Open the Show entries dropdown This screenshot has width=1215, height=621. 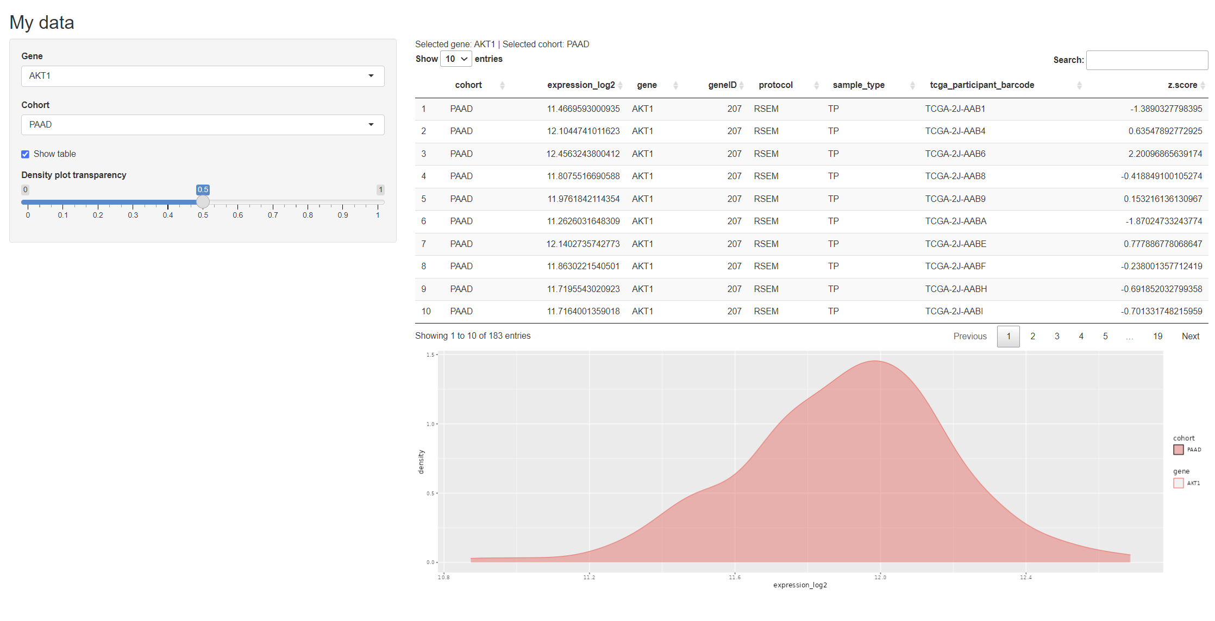pos(456,59)
